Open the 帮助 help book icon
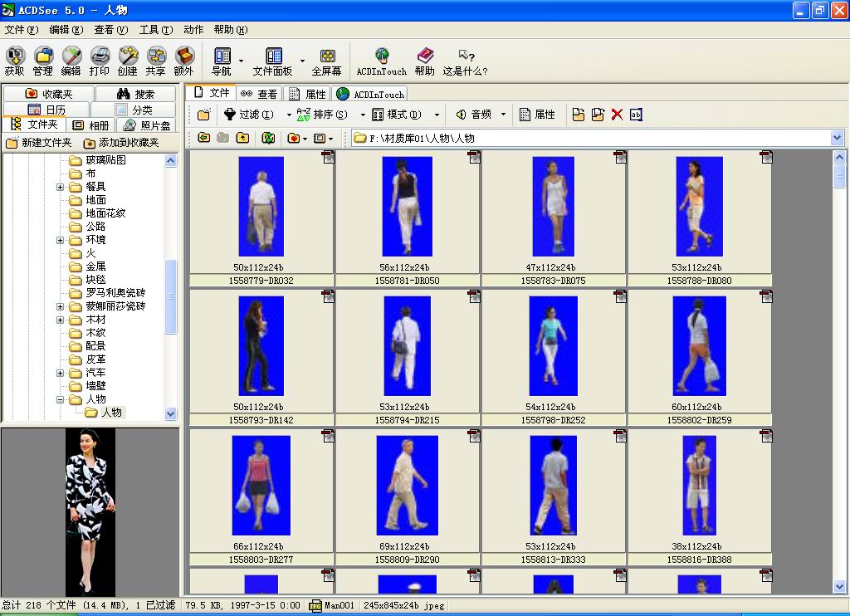Screen dimensions: 850x616 (425, 61)
